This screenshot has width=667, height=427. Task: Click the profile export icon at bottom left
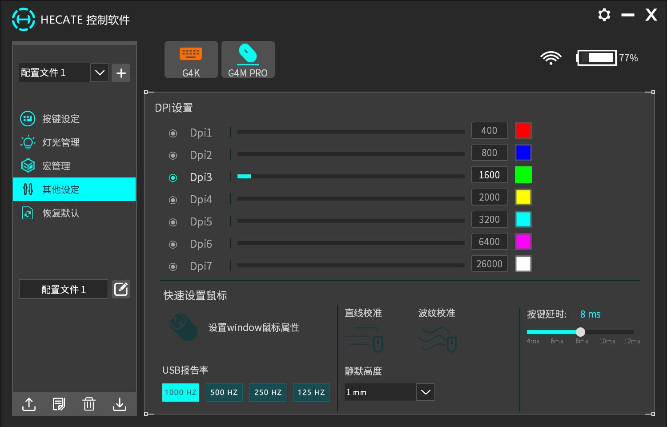[x=28, y=404]
